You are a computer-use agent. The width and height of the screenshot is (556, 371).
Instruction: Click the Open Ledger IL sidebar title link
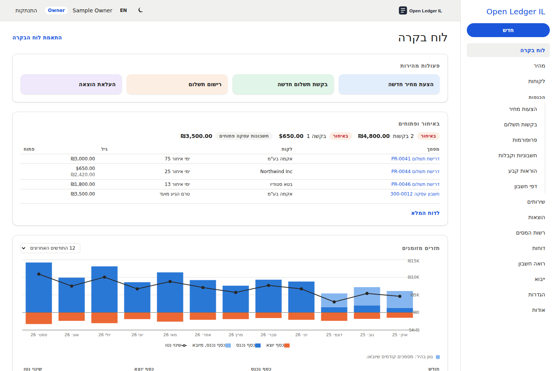coord(516,12)
